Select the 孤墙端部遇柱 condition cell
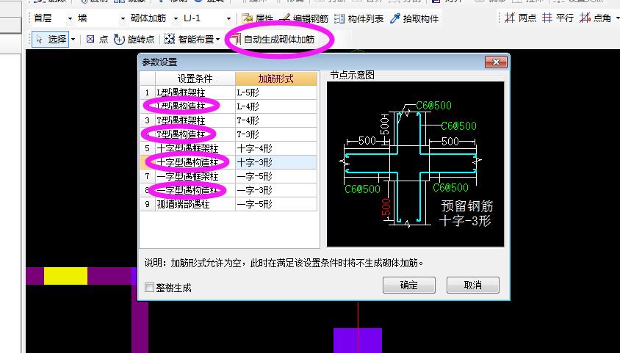The width and height of the screenshot is (620, 353). point(195,204)
